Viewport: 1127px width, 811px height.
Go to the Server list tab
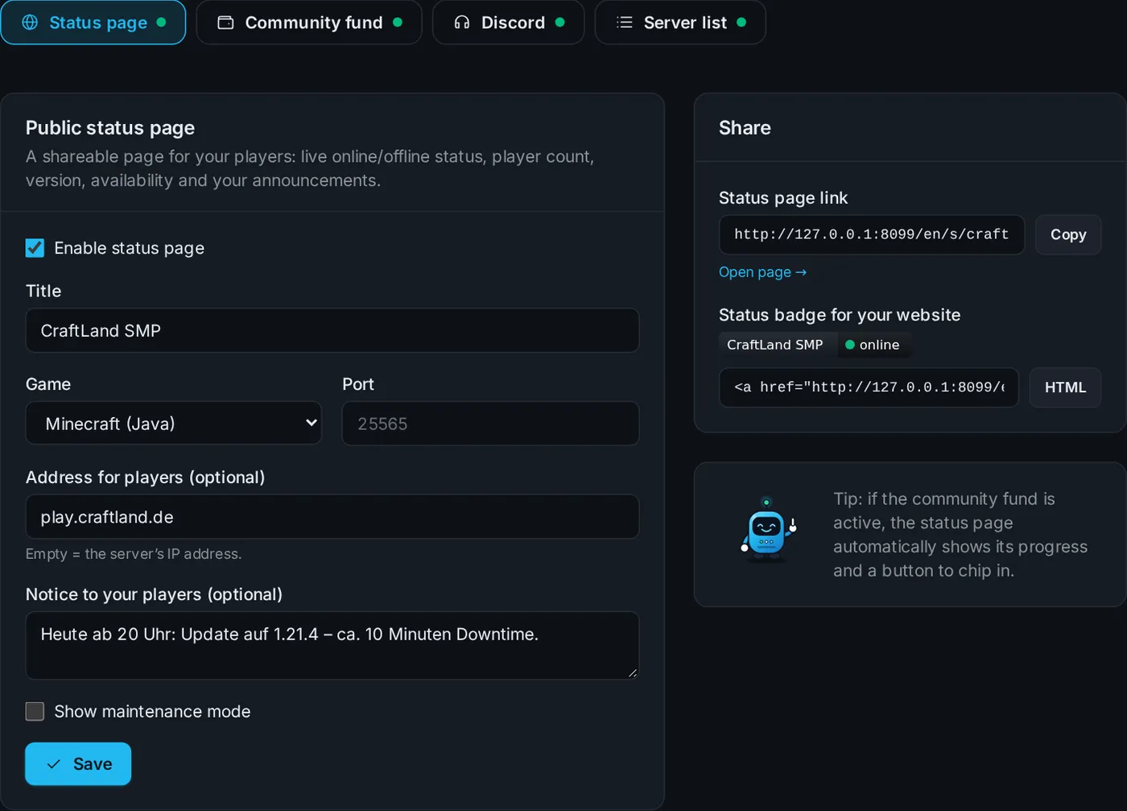click(680, 23)
